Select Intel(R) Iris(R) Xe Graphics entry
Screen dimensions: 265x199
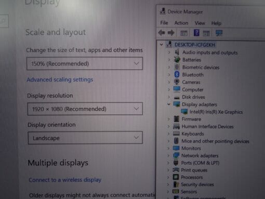[216, 112]
